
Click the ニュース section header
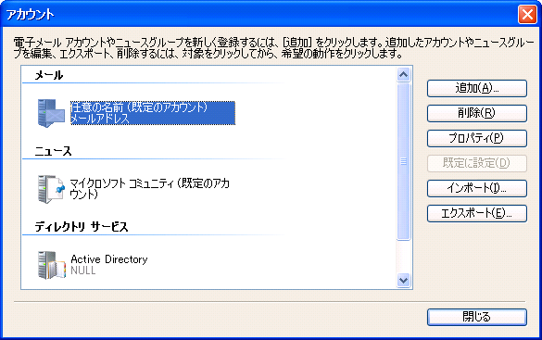[53, 151]
